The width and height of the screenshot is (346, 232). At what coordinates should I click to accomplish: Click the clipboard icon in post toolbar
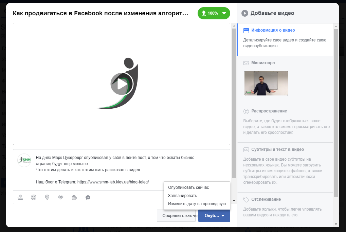(x=74, y=197)
